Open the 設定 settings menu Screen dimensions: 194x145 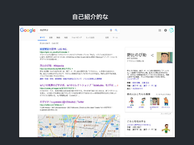click(107, 37)
